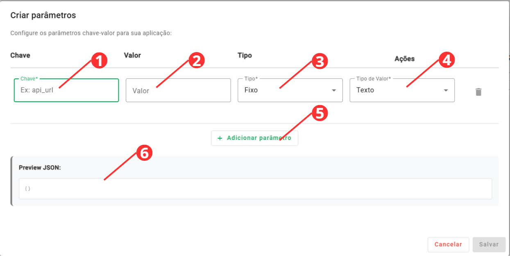
Task: Click the red annotation marker number 6
Action: [144, 153]
